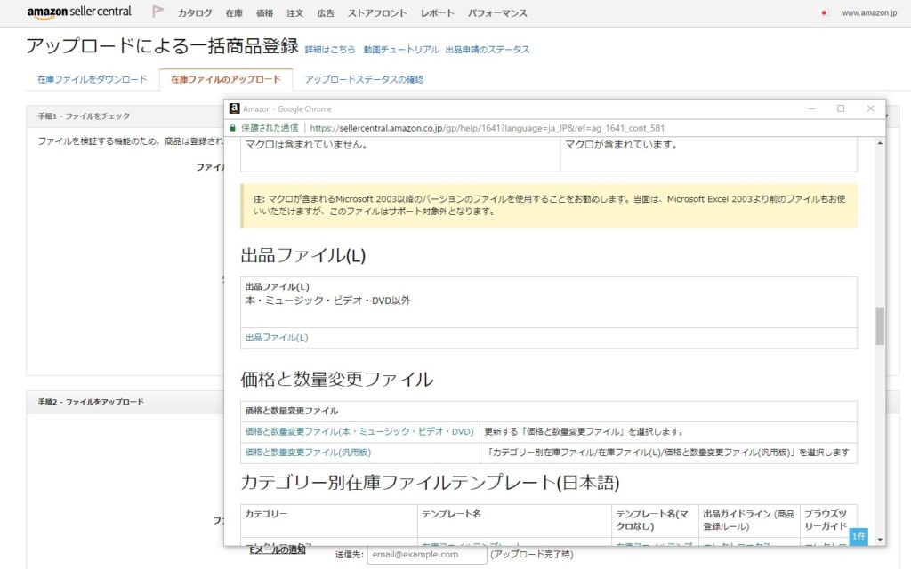Open 価格と数量変更ファイル(本・ミュージック・ビデオ・DVD) link
The image size is (911, 569).
359,431
